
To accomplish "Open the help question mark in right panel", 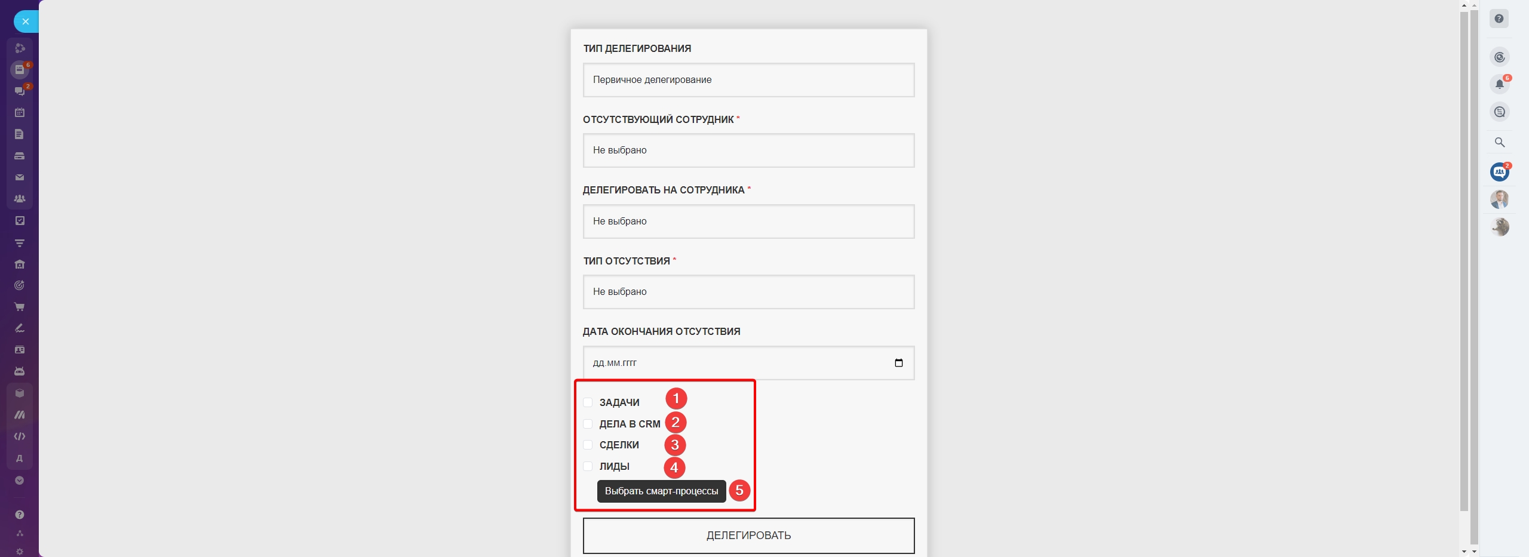I will tap(1499, 19).
